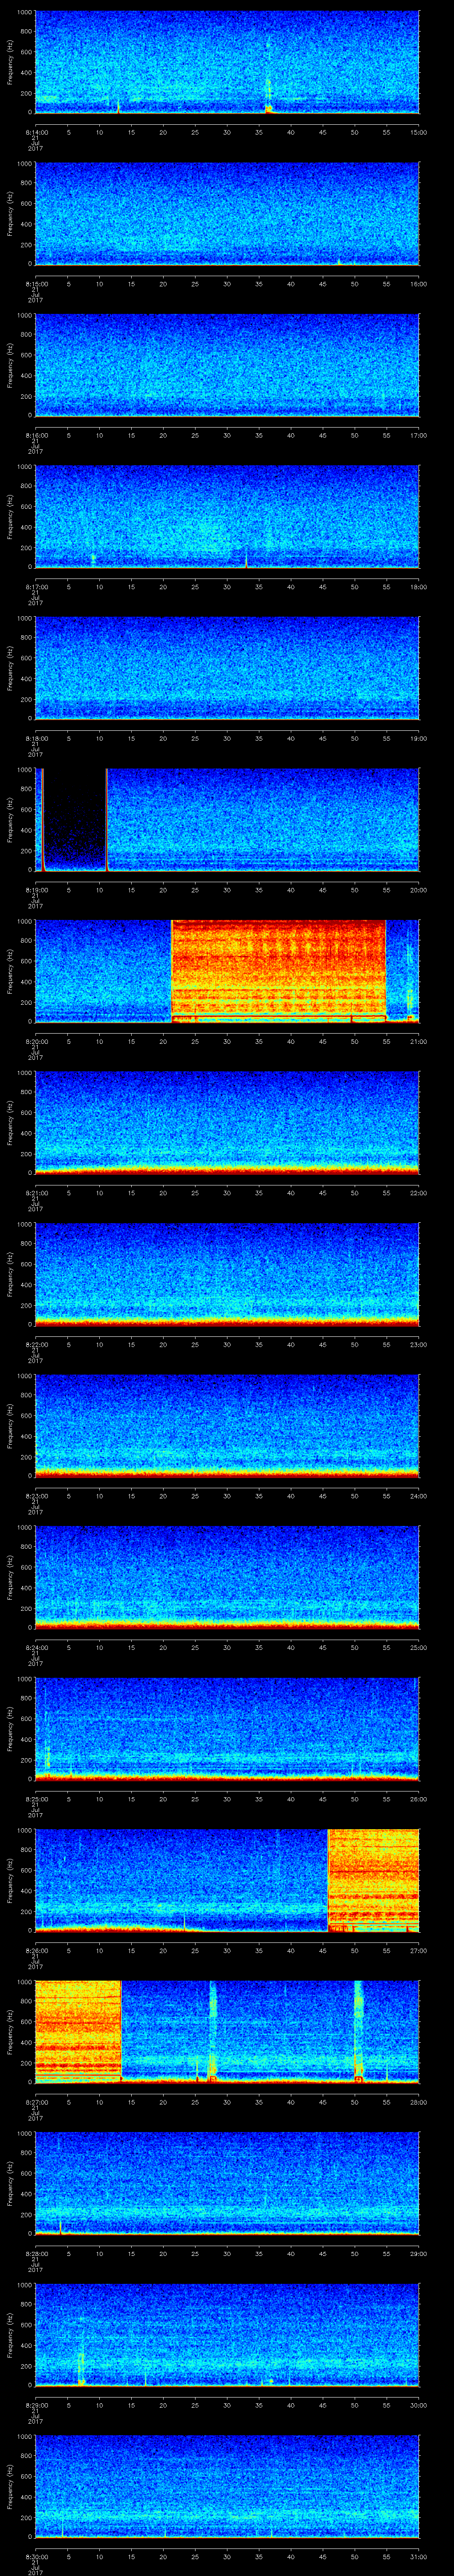
Task: Click the dark silent gap in the 8:19:00 spectrogram
Action: coord(75,818)
